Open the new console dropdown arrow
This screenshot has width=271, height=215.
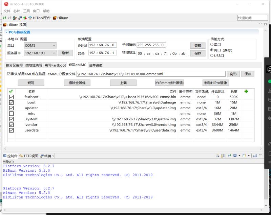[249, 156]
